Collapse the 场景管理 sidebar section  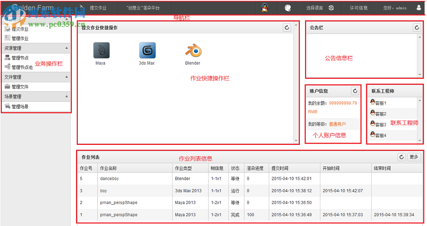(x=67, y=96)
